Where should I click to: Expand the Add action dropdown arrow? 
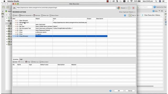pyautogui.click(x=18, y=16)
